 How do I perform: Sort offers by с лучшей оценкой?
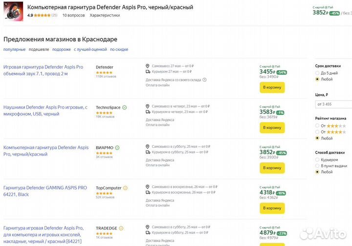pos(90,49)
